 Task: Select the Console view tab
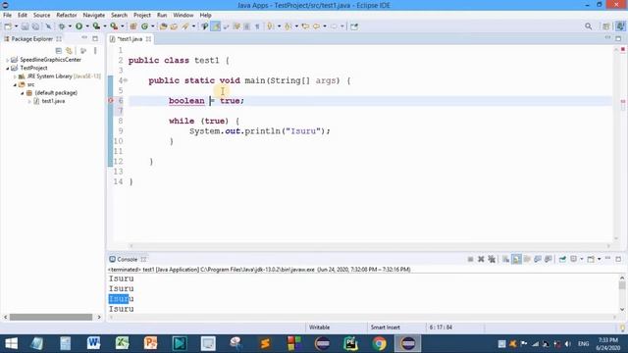pyautogui.click(x=128, y=259)
